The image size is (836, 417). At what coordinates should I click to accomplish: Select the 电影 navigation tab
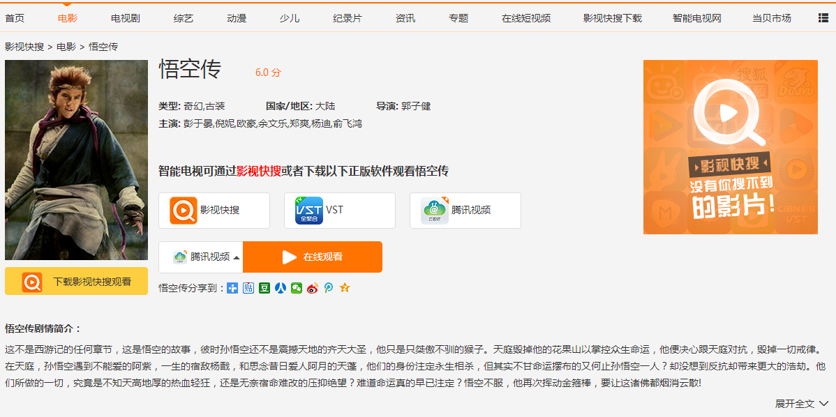pos(68,19)
